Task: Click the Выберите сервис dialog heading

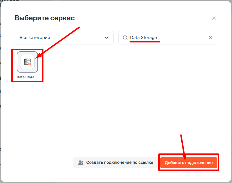Action: coord(45,18)
